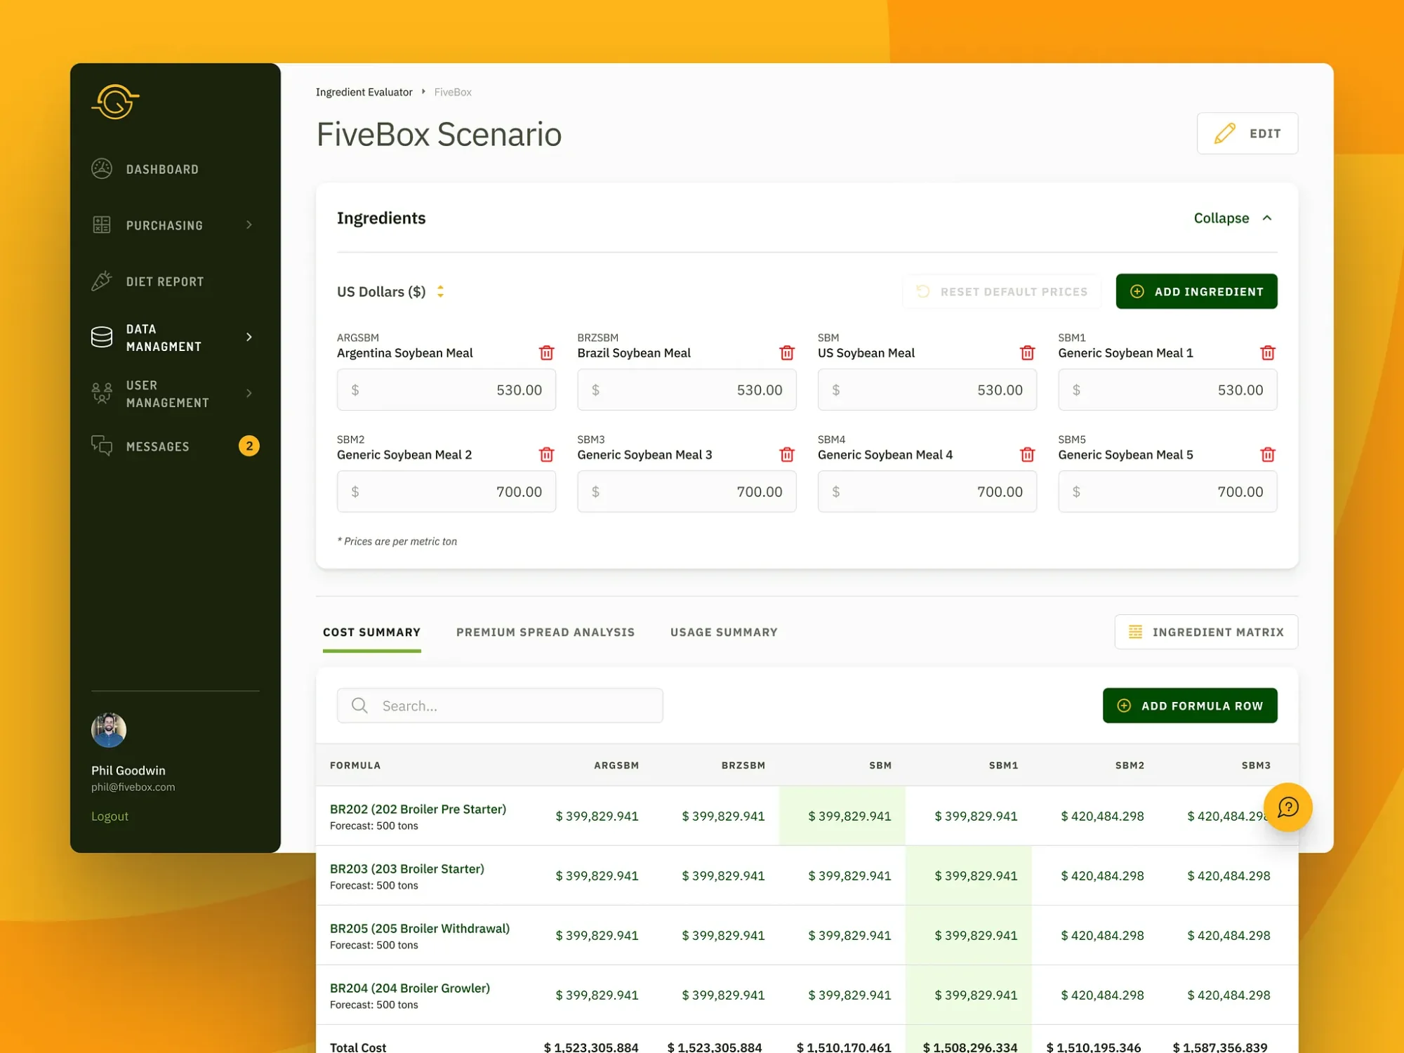Select the Data Managment database icon
1404x1053 pixels.
click(102, 337)
